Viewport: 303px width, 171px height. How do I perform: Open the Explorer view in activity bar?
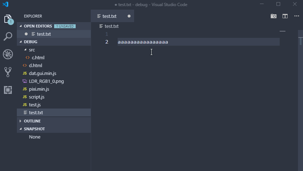[x=8, y=19]
